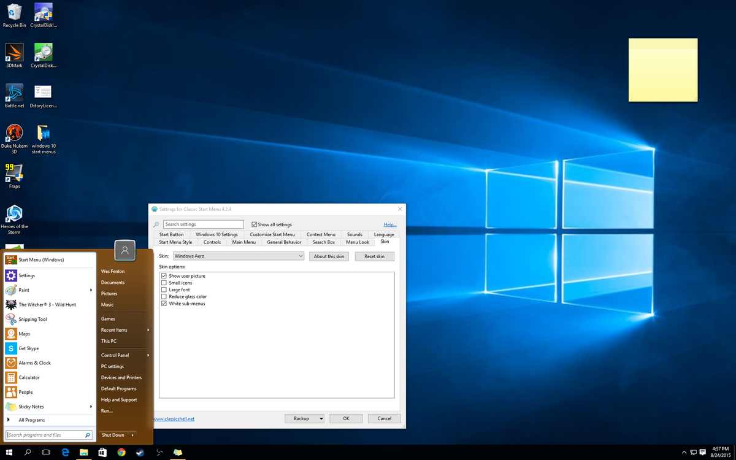The image size is (736, 460).
Task: Enable the Small icons skin option
Action: coord(164,283)
